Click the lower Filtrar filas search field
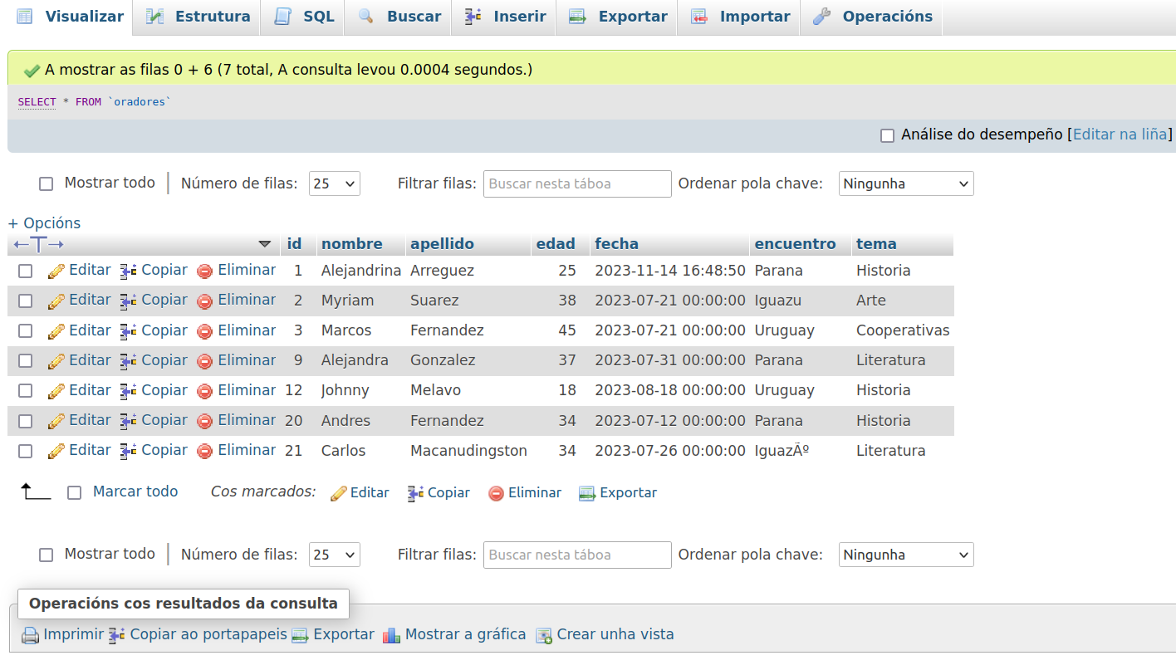 click(577, 555)
